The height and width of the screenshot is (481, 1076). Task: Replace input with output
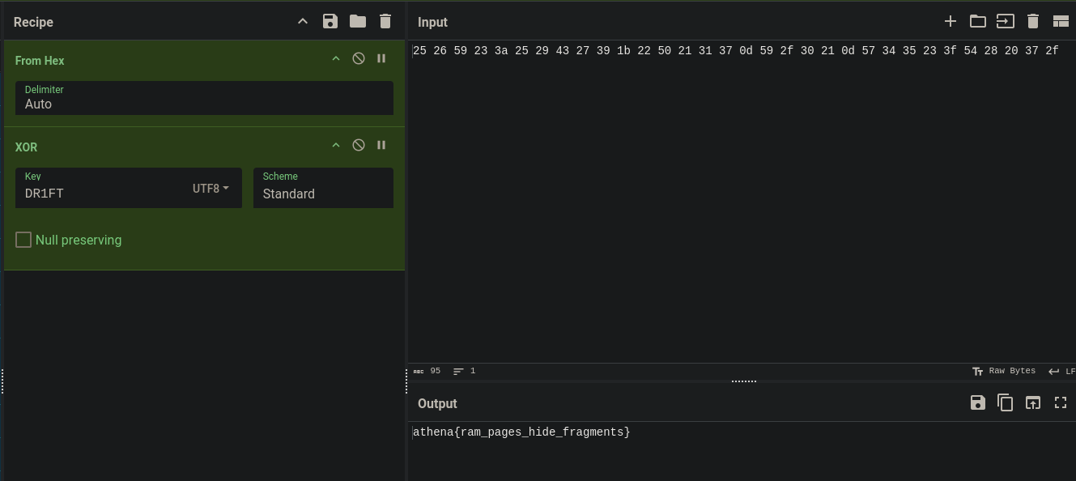1033,402
